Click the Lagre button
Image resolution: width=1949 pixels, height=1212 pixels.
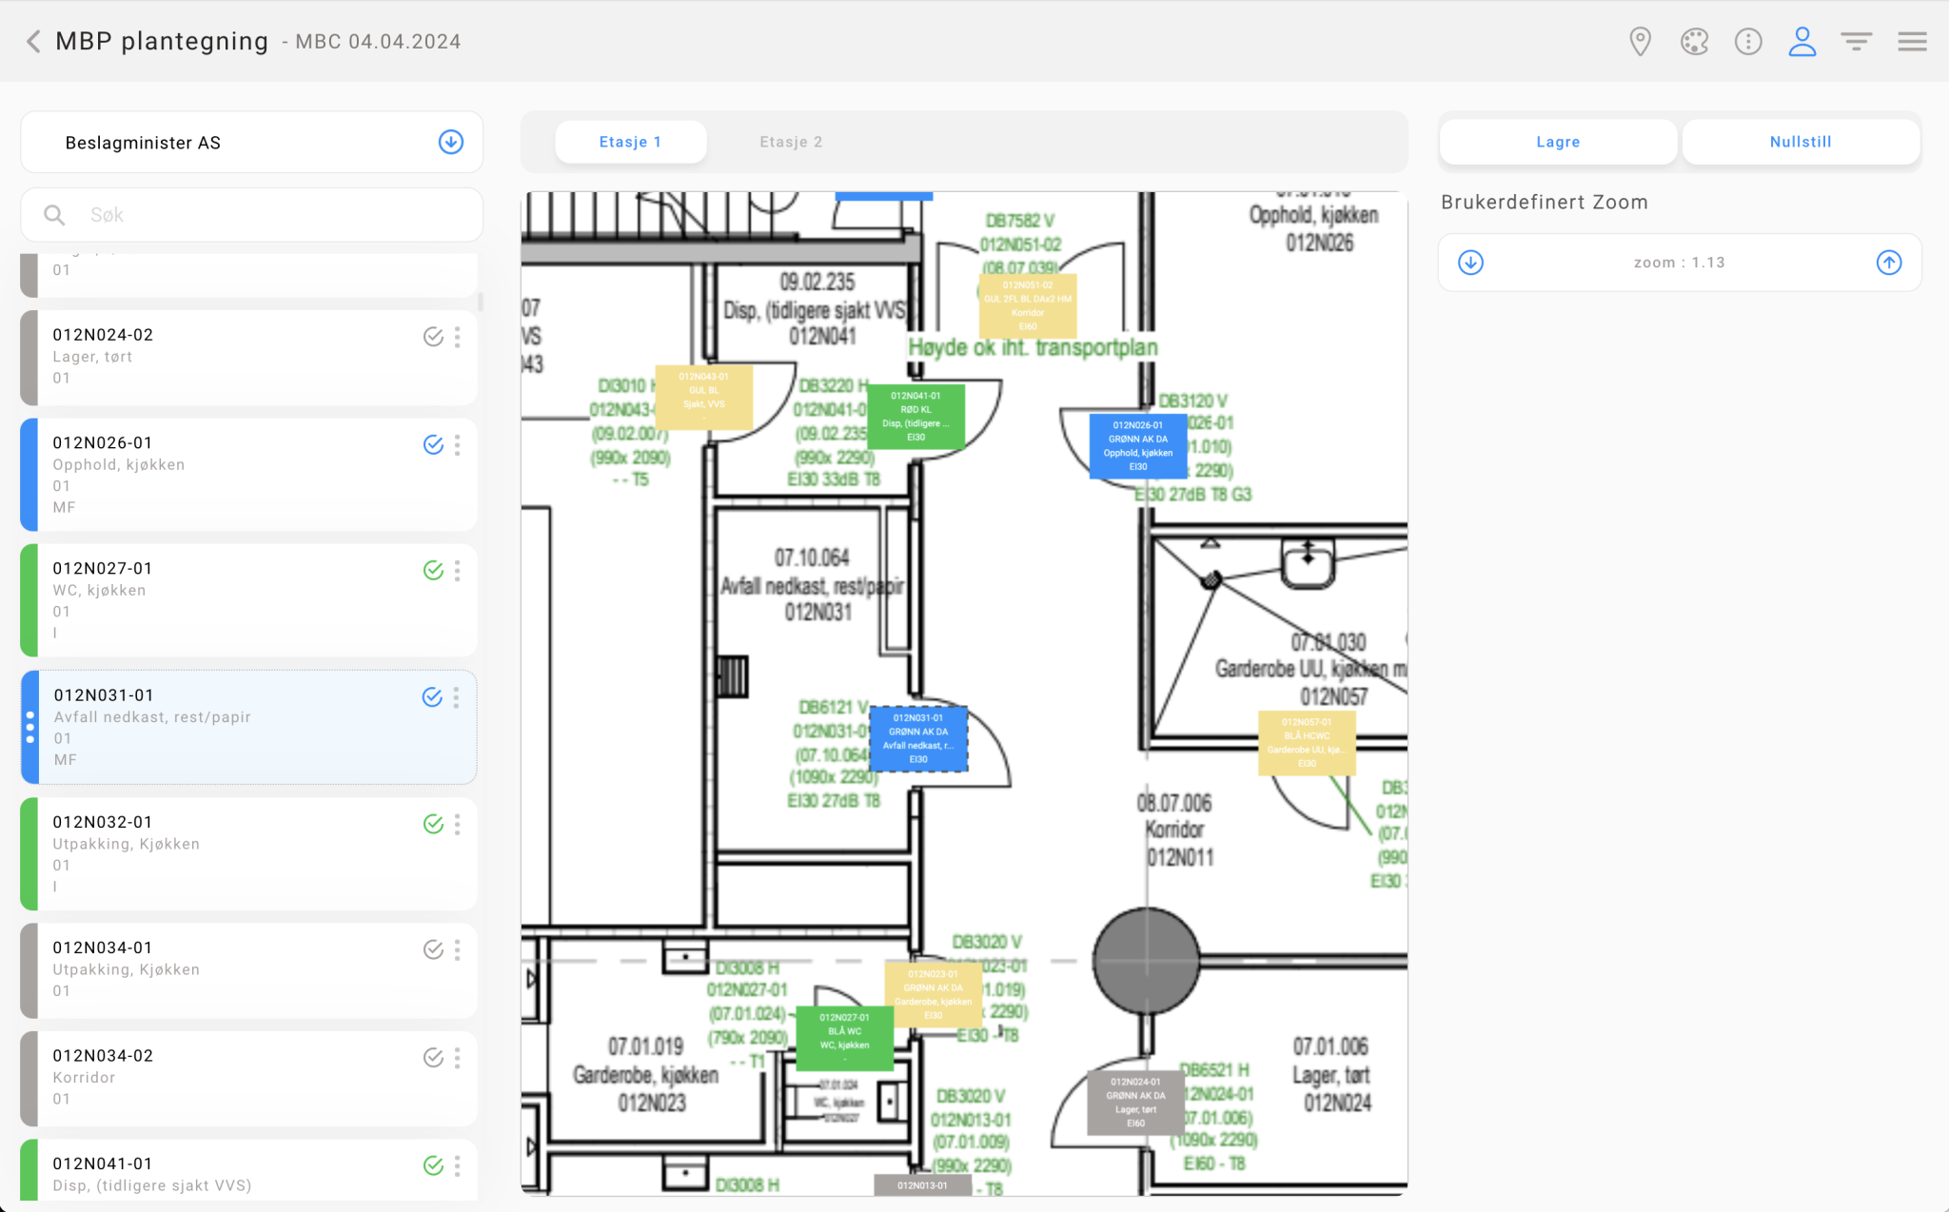pos(1558,142)
